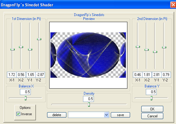
Task: Click the Balance Y slider handle
Action: coord(152,98)
